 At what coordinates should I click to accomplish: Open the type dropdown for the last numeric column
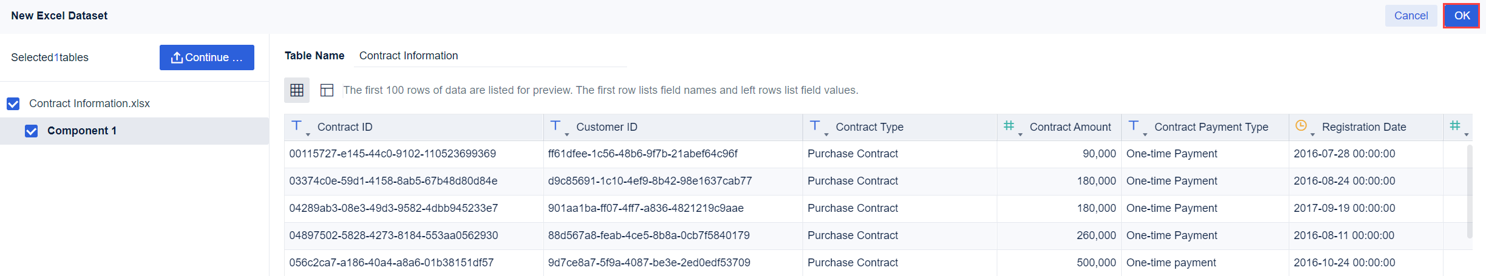point(1467,134)
